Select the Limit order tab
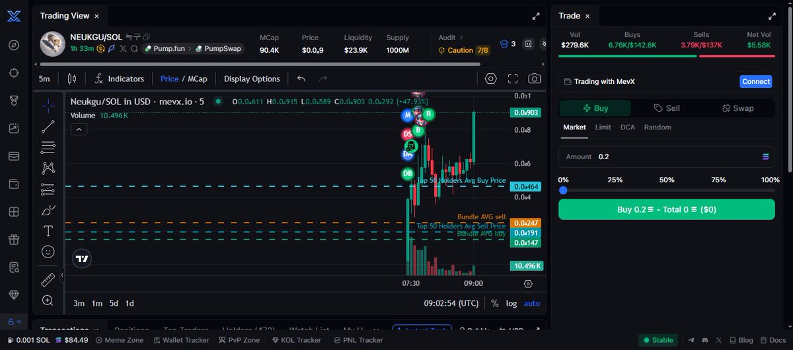793x350 pixels. coord(603,127)
